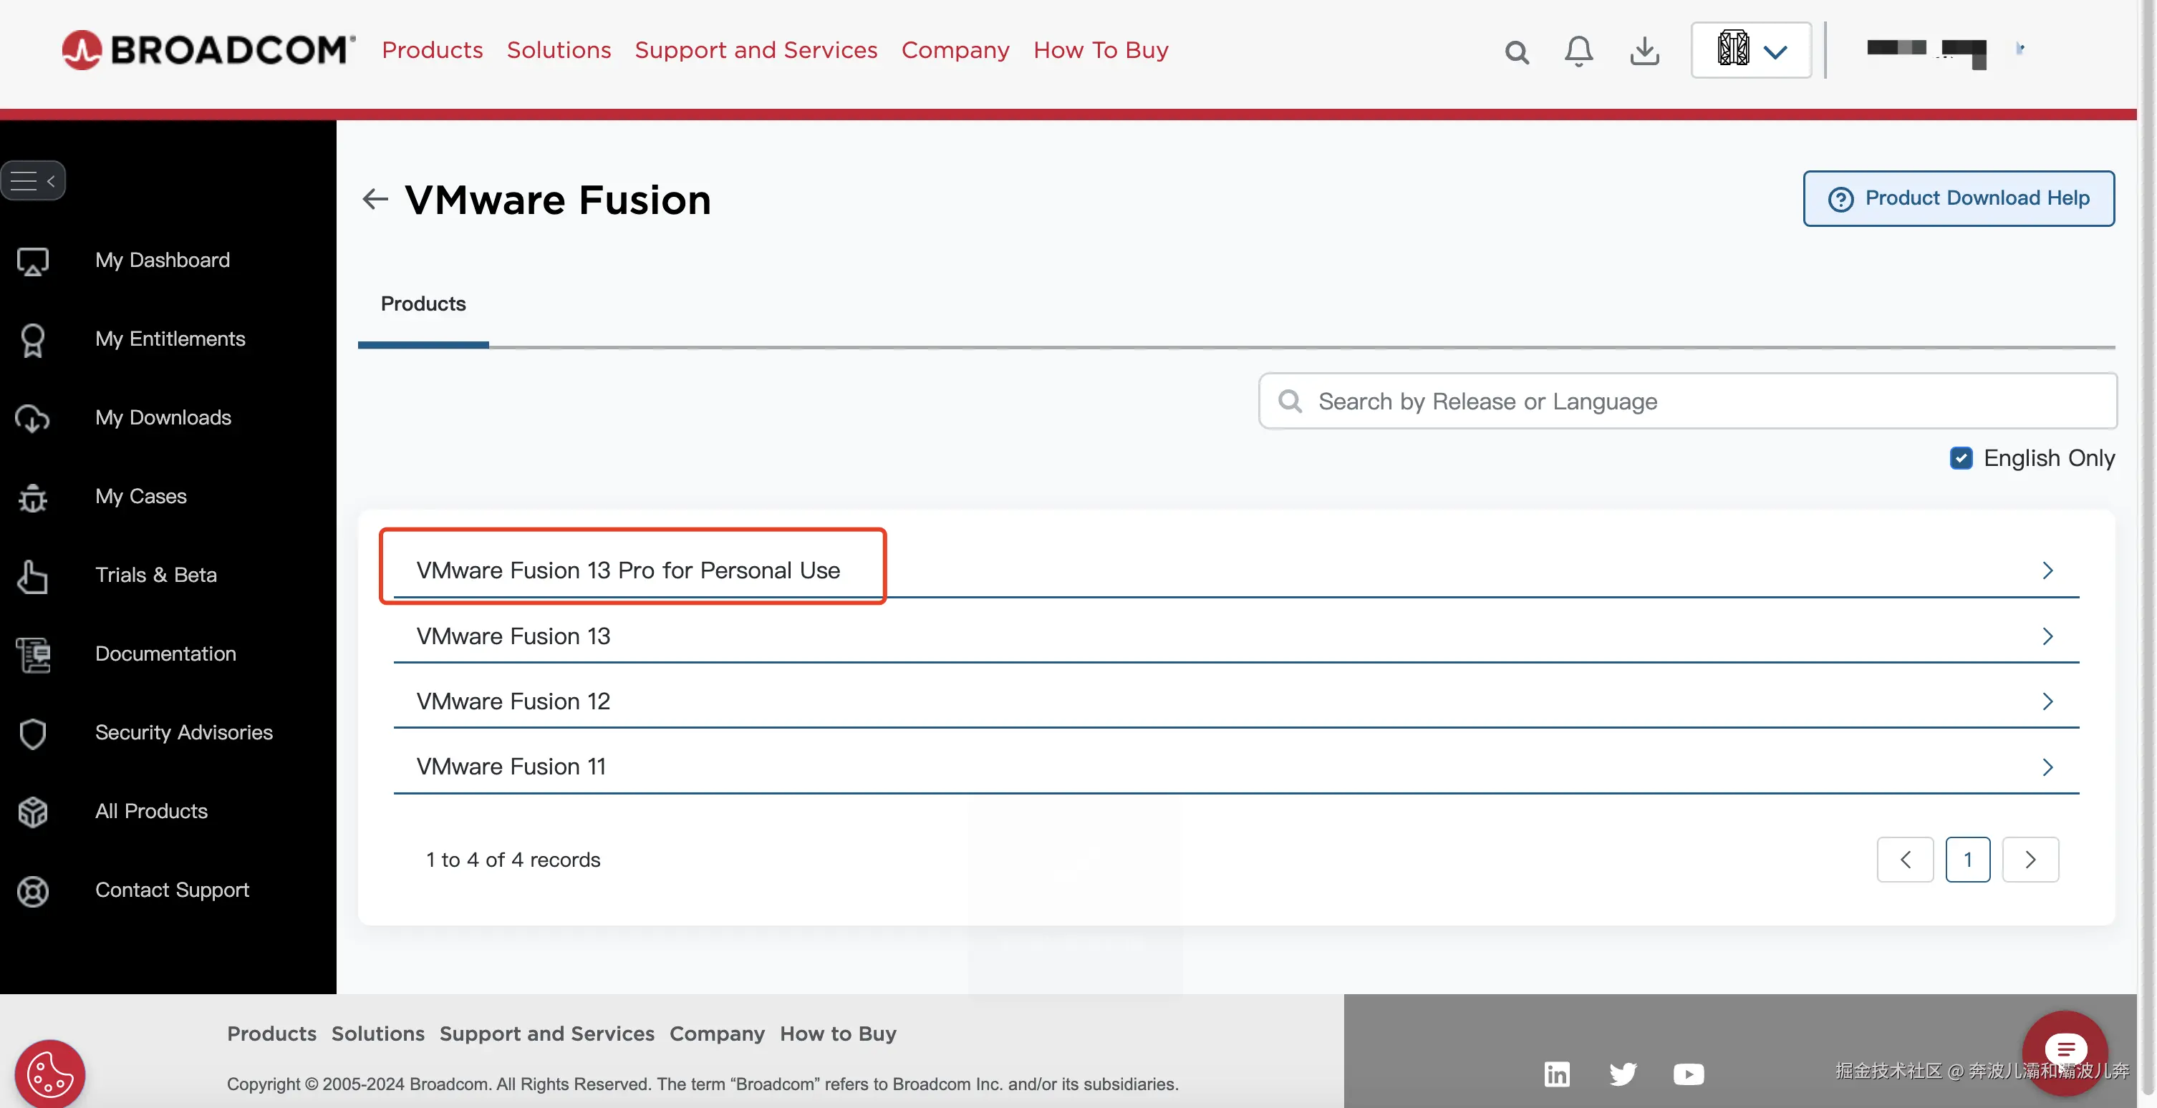Open the portal selector dropdown in header

[1751, 50]
